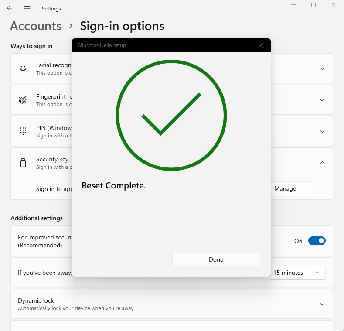
Task: Click the Ways to sign in heading
Action: [31, 46]
